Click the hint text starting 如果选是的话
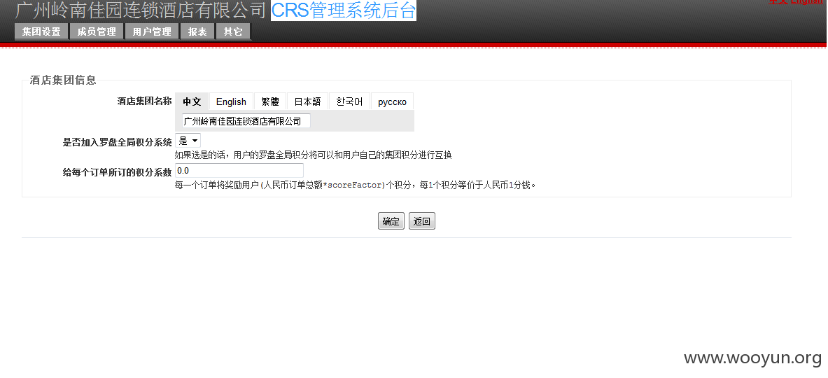 point(313,155)
